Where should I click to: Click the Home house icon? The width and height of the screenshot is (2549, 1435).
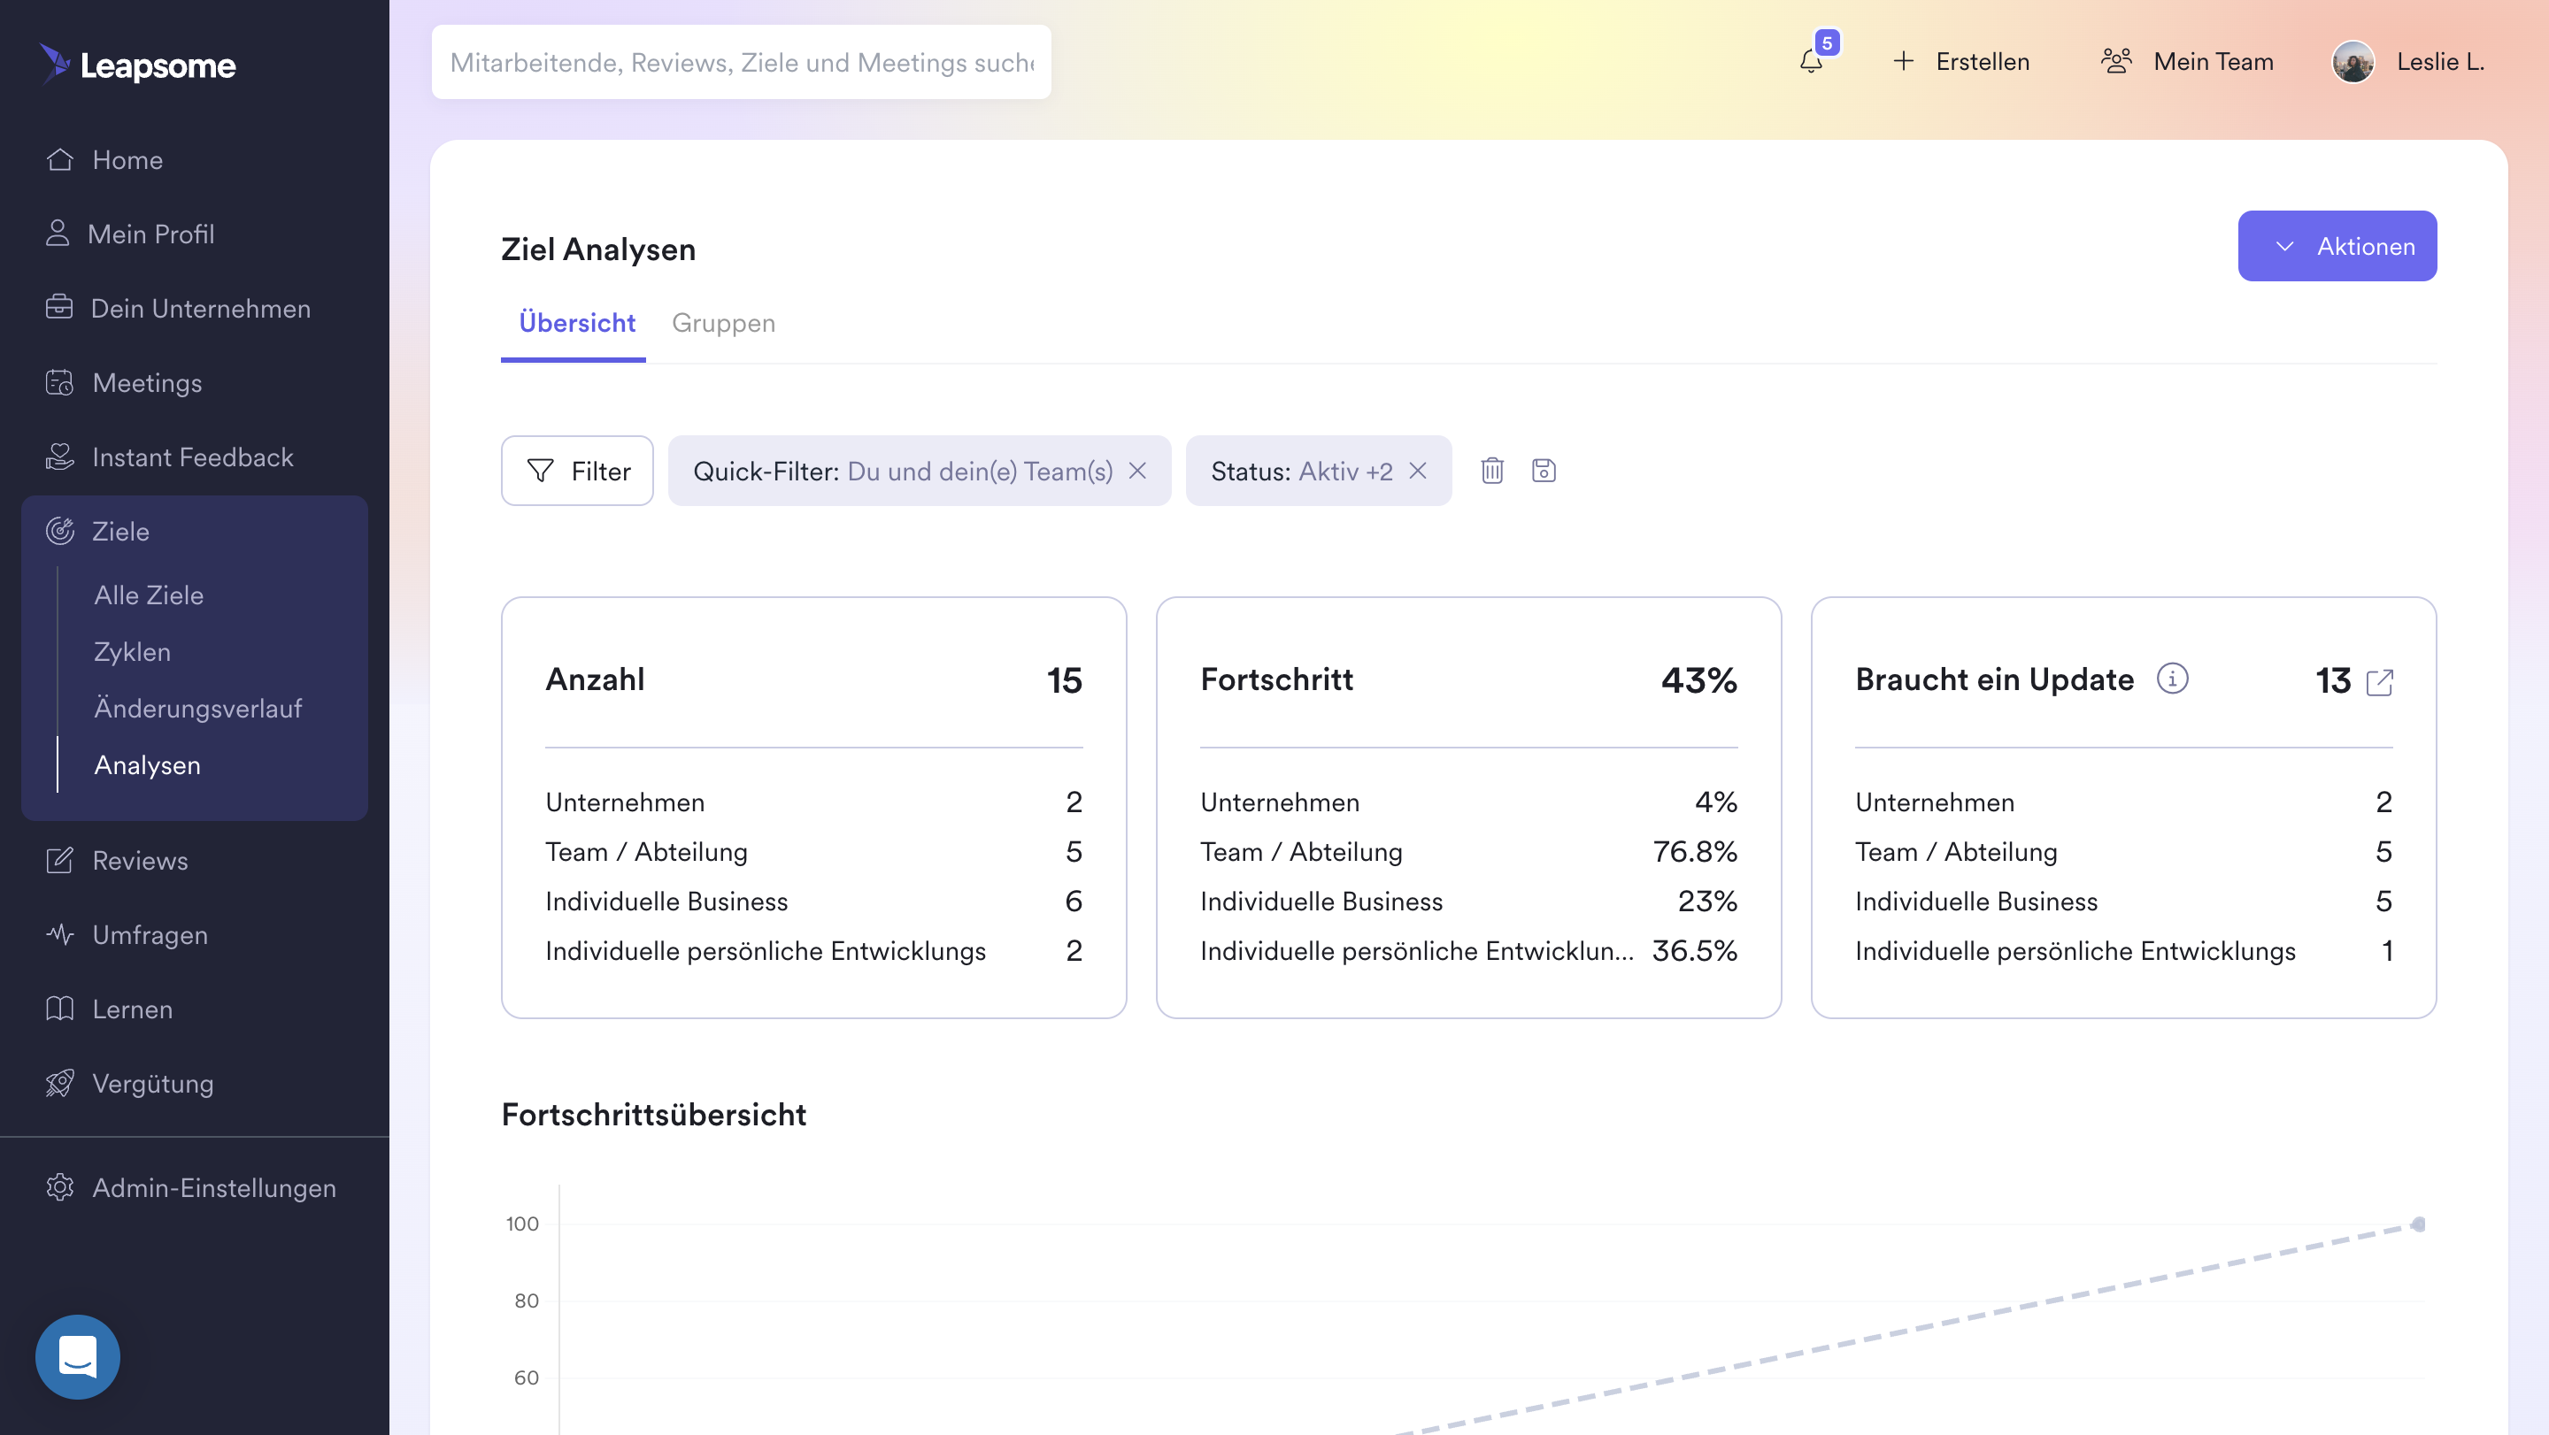point(59,159)
